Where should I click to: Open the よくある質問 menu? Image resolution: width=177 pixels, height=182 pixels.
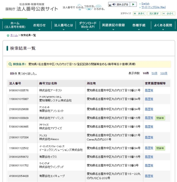pos(163,25)
